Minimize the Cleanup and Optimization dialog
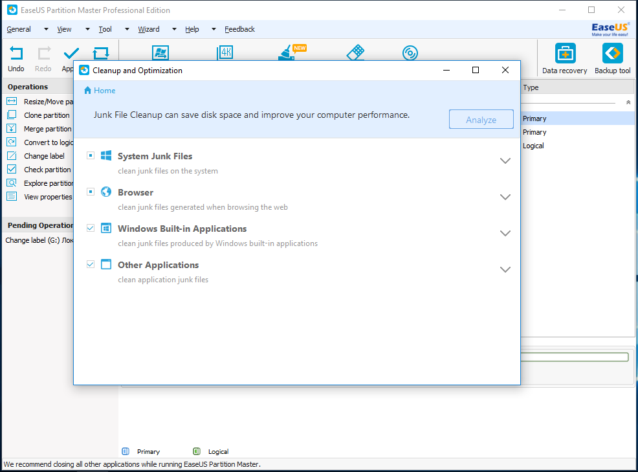Image resolution: width=638 pixels, height=472 pixels. pos(446,70)
